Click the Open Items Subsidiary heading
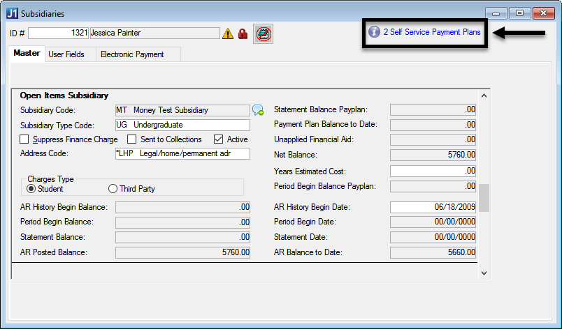The image size is (562, 329). coord(64,95)
